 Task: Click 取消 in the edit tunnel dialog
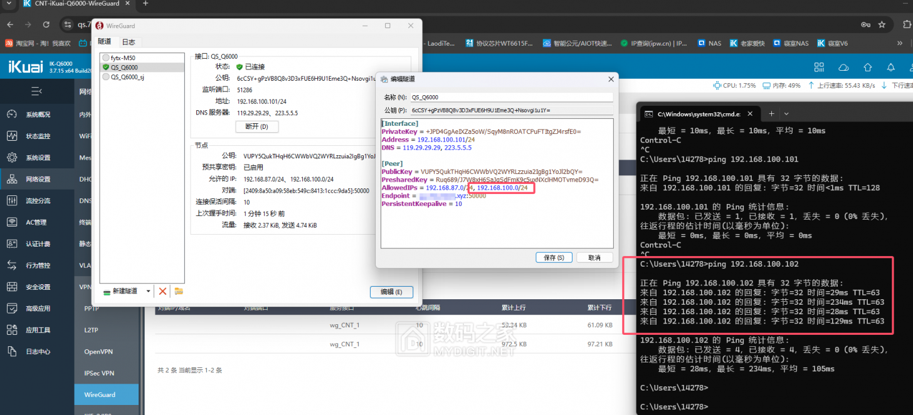click(594, 258)
